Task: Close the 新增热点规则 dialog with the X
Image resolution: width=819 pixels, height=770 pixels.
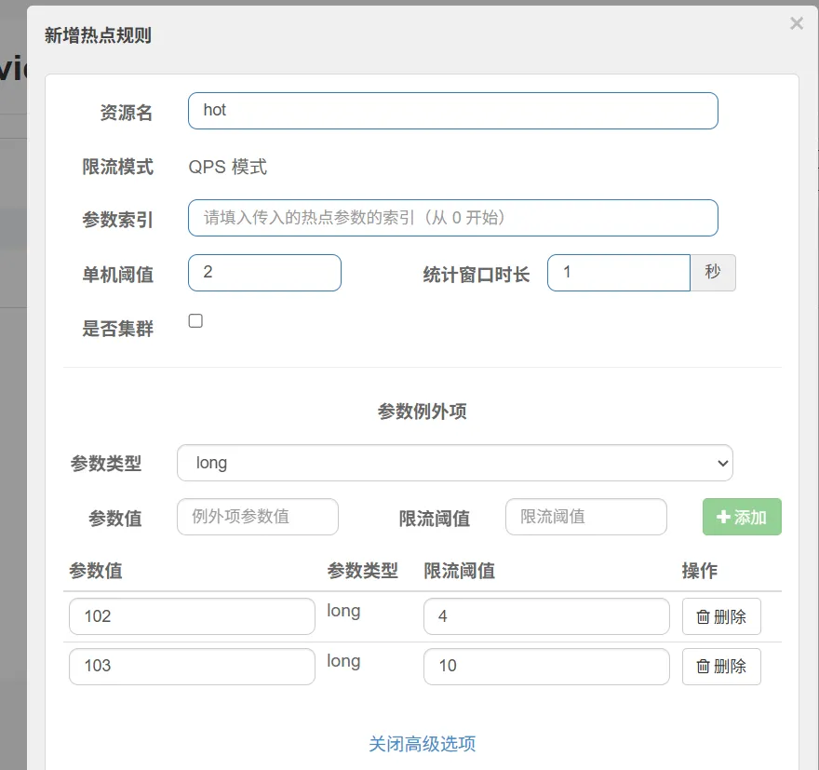Action: pos(796,24)
